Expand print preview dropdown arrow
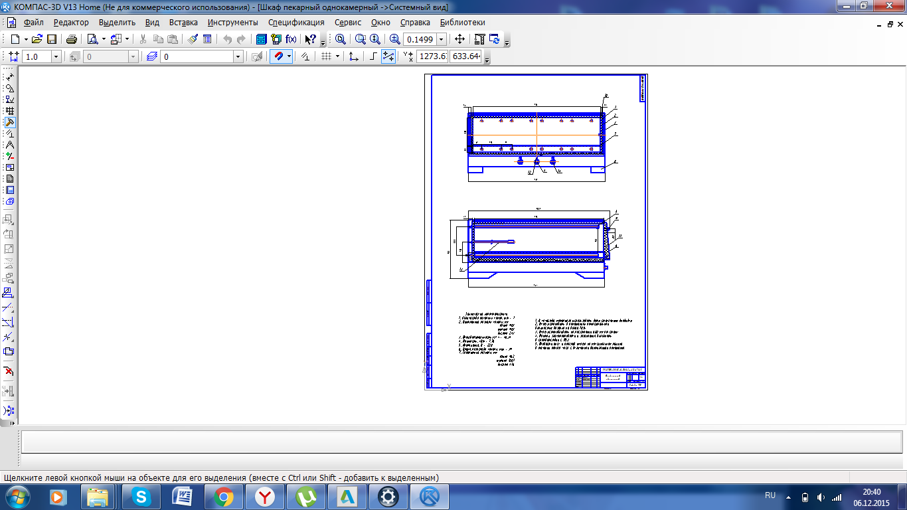The height and width of the screenshot is (510, 907). pos(104,39)
